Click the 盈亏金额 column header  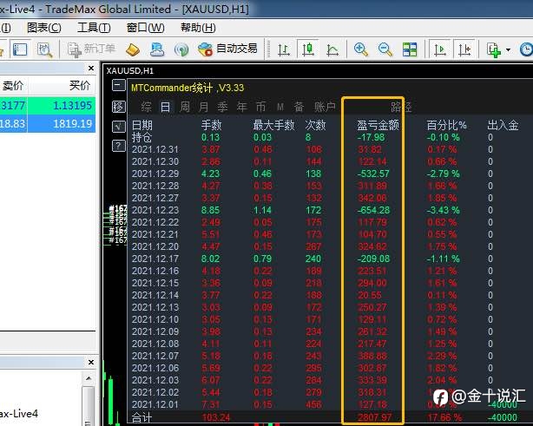click(x=378, y=125)
